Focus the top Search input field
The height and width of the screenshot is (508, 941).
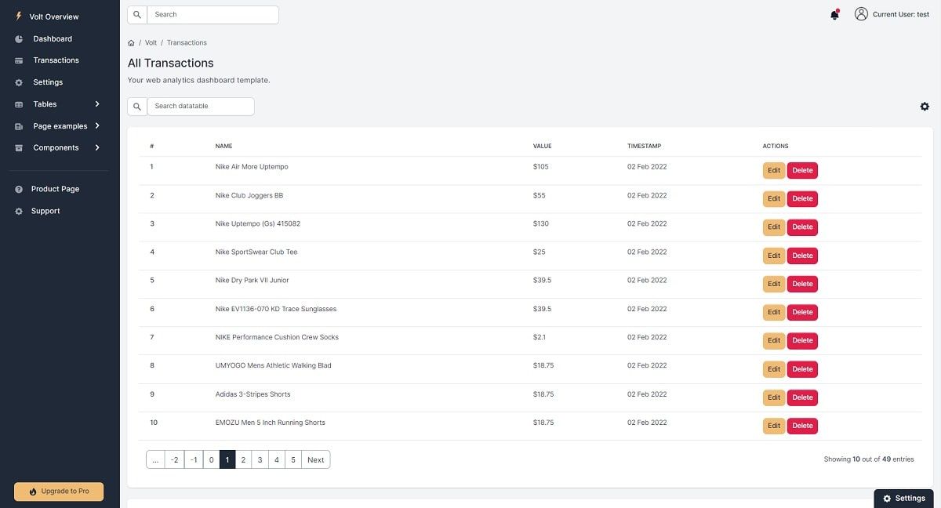tap(213, 15)
